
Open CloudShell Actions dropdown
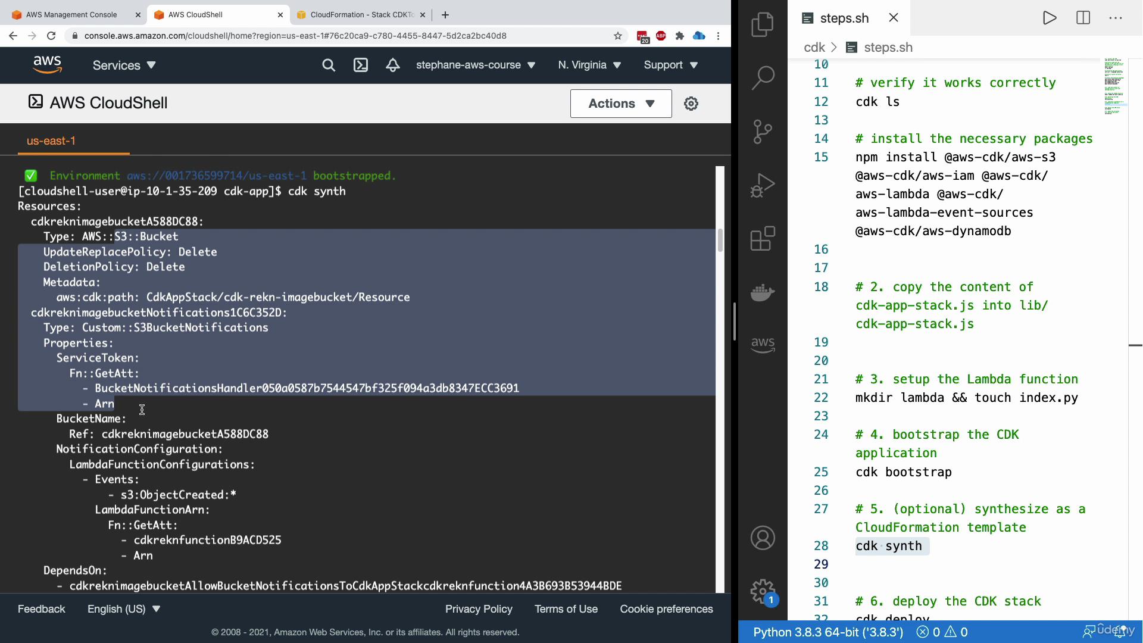click(x=621, y=104)
